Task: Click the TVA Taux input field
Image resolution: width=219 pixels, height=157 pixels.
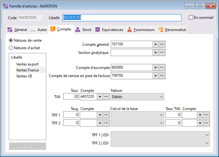Action: 71,97
